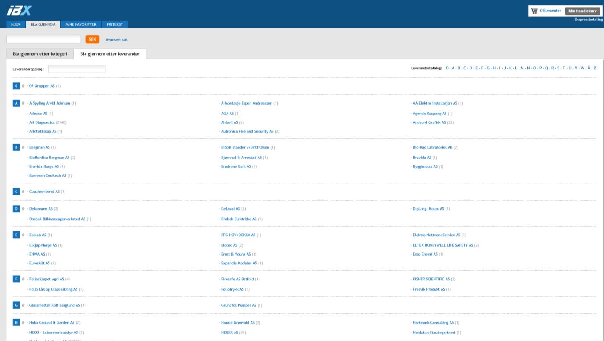Image resolution: width=604 pixels, height=341 pixels.
Task: Open the HJEM tab
Action: (x=16, y=24)
